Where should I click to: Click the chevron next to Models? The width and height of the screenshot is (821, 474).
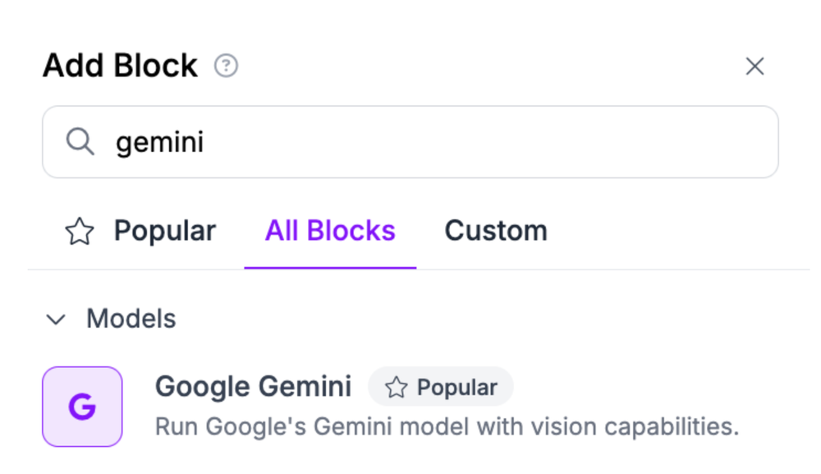(56, 320)
